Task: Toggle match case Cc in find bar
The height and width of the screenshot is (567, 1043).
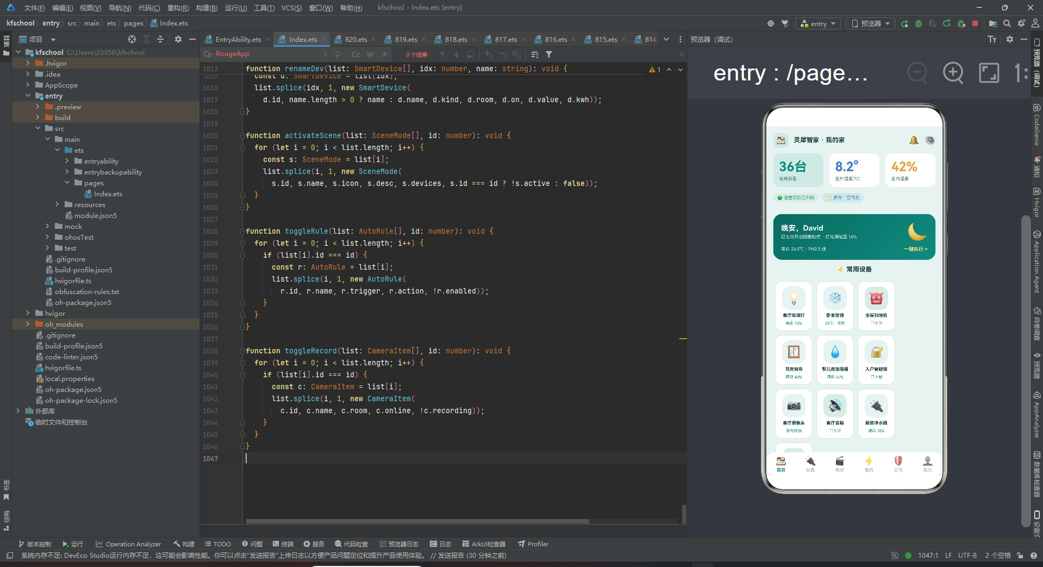Action: (356, 54)
